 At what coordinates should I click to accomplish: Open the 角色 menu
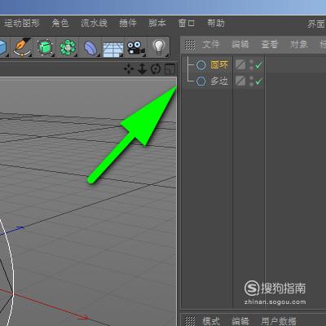(60, 24)
